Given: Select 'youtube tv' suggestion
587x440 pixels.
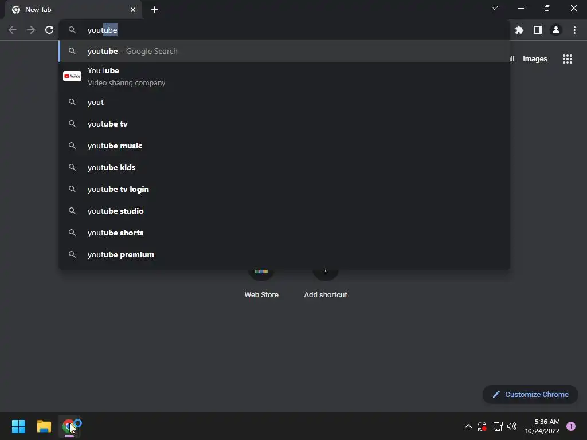Looking at the screenshot, I should click(x=284, y=124).
